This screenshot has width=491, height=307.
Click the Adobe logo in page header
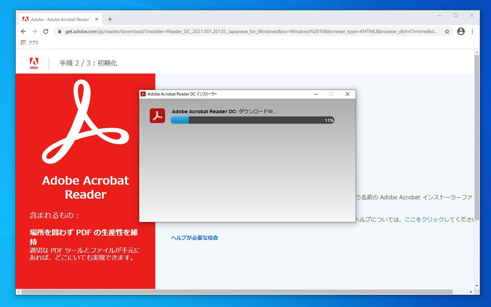[x=34, y=63]
